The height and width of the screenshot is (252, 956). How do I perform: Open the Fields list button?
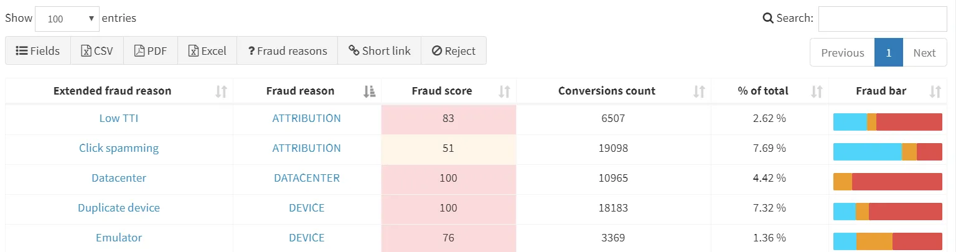[x=38, y=51]
